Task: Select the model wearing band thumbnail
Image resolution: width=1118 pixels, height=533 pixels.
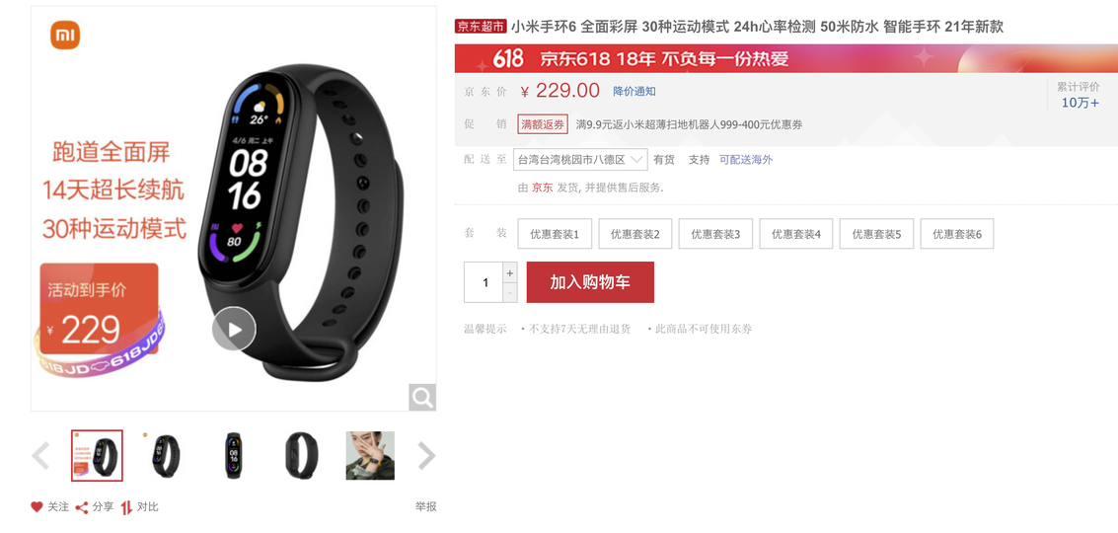Action: point(370,455)
